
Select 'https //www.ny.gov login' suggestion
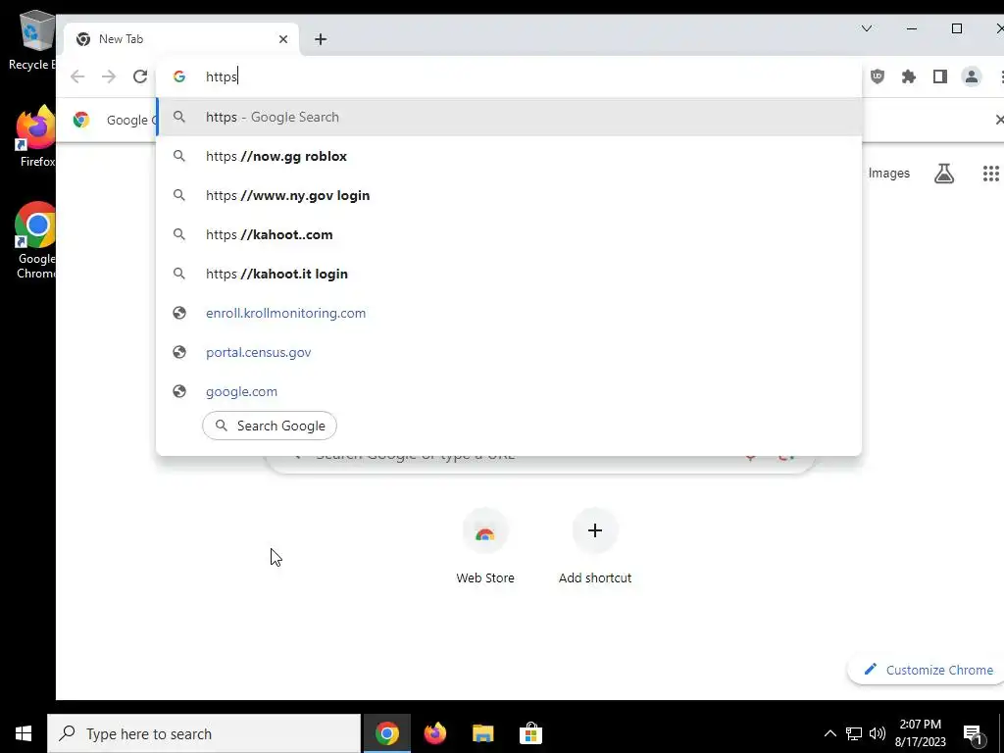point(509,195)
